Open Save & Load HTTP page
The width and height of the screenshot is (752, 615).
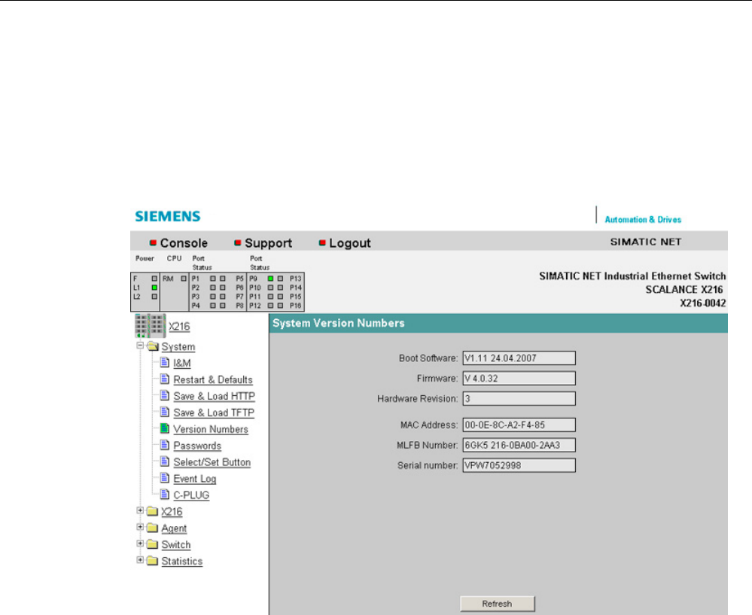coord(215,396)
